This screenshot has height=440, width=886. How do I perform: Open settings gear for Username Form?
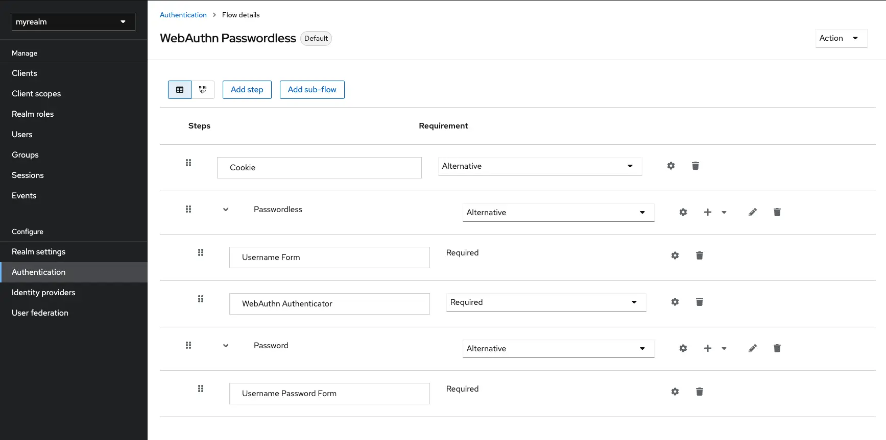point(675,255)
